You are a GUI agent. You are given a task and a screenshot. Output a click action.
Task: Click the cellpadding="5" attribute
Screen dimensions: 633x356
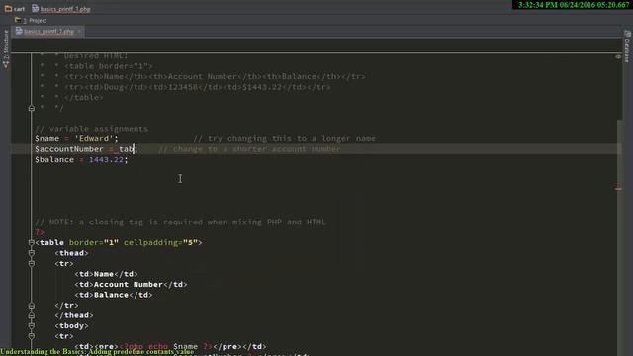160,242
